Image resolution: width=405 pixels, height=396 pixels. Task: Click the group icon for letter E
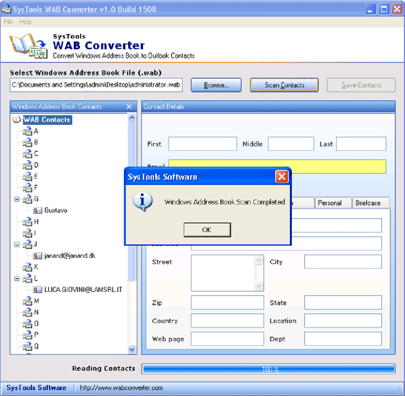click(x=28, y=177)
